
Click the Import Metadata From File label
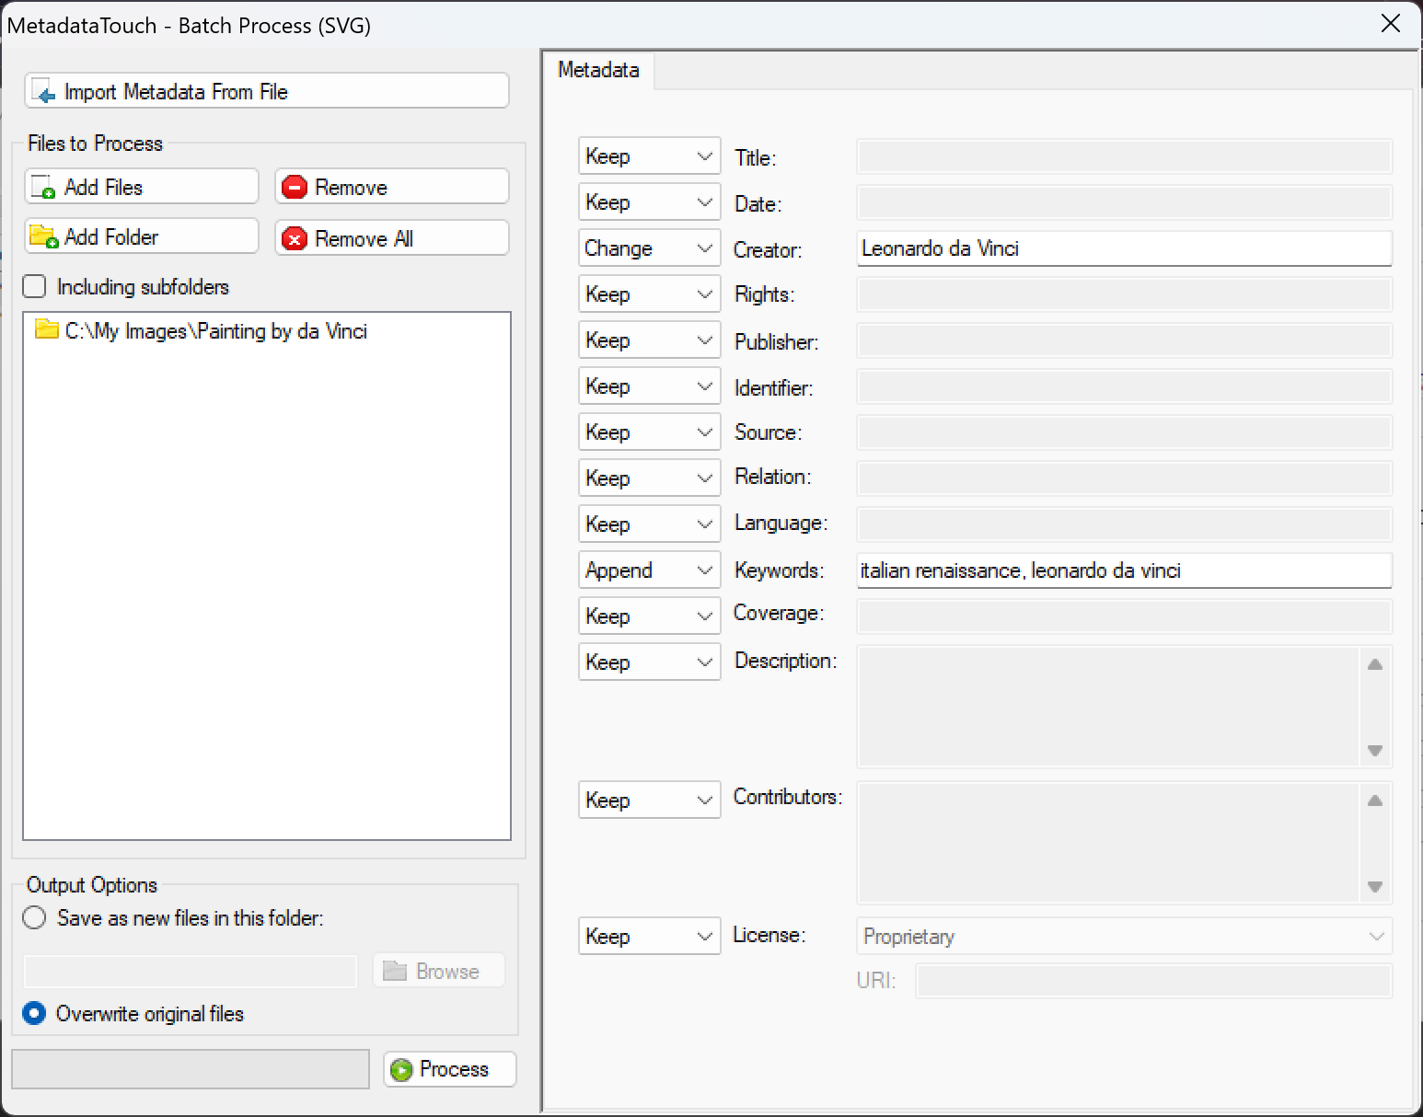[176, 92]
